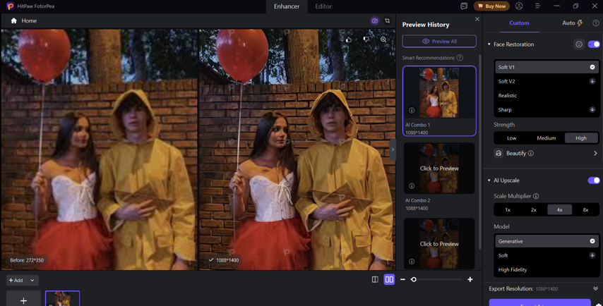Click the thumbs down icon on preview

tap(366, 39)
